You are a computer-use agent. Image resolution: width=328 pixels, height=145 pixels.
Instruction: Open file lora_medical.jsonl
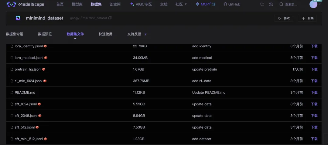click(x=29, y=58)
